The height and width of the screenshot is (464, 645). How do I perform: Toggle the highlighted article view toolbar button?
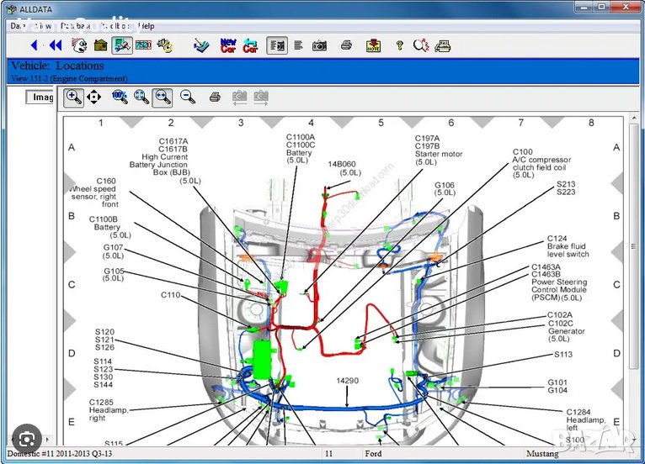[276, 45]
